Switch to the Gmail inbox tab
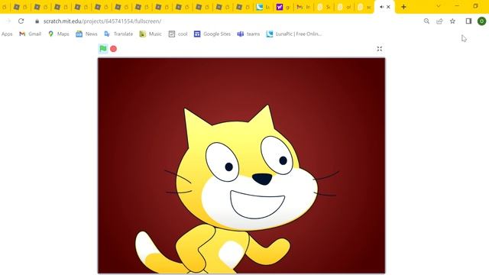 [303, 7]
